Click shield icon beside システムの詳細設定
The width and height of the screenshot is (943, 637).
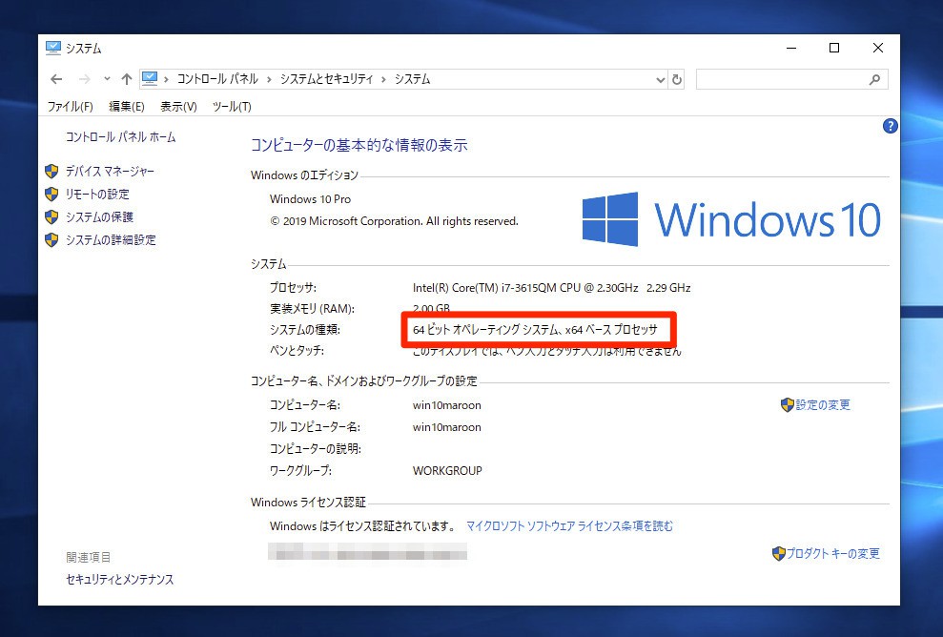(x=51, y=240)
